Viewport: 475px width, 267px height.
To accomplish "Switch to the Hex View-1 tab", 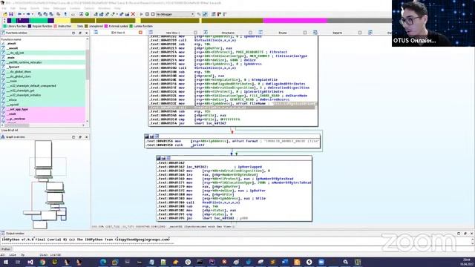I will [173, 33].
